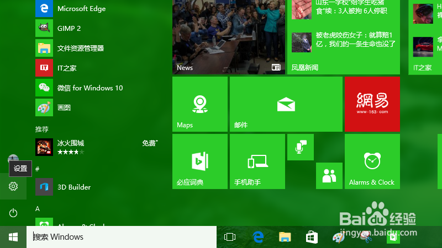
Task: Open the Maps tile
Action: coord(200,104)
